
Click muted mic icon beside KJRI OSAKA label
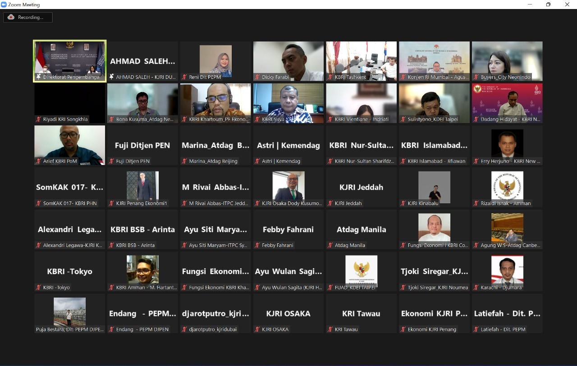258,329
